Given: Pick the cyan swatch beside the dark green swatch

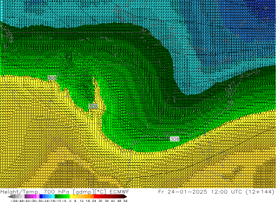Looking at the screenshot, I should click(53, 196).
